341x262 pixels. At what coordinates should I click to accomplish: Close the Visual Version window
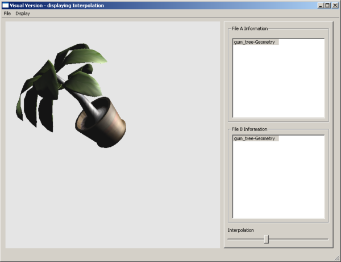tap(335, 5)
